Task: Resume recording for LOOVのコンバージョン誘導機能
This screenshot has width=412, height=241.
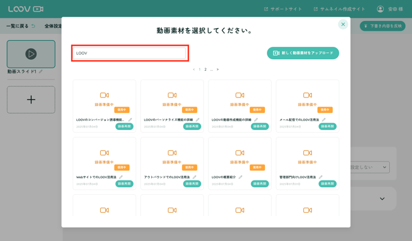Action: click(124, 126)
